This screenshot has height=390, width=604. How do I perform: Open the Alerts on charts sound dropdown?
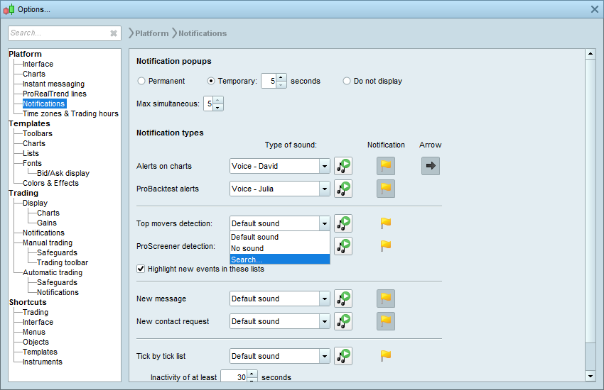click(325, 166)
